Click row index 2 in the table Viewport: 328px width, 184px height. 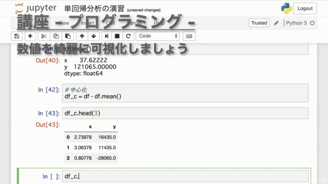pyautogui.click(x=68, y=158)
